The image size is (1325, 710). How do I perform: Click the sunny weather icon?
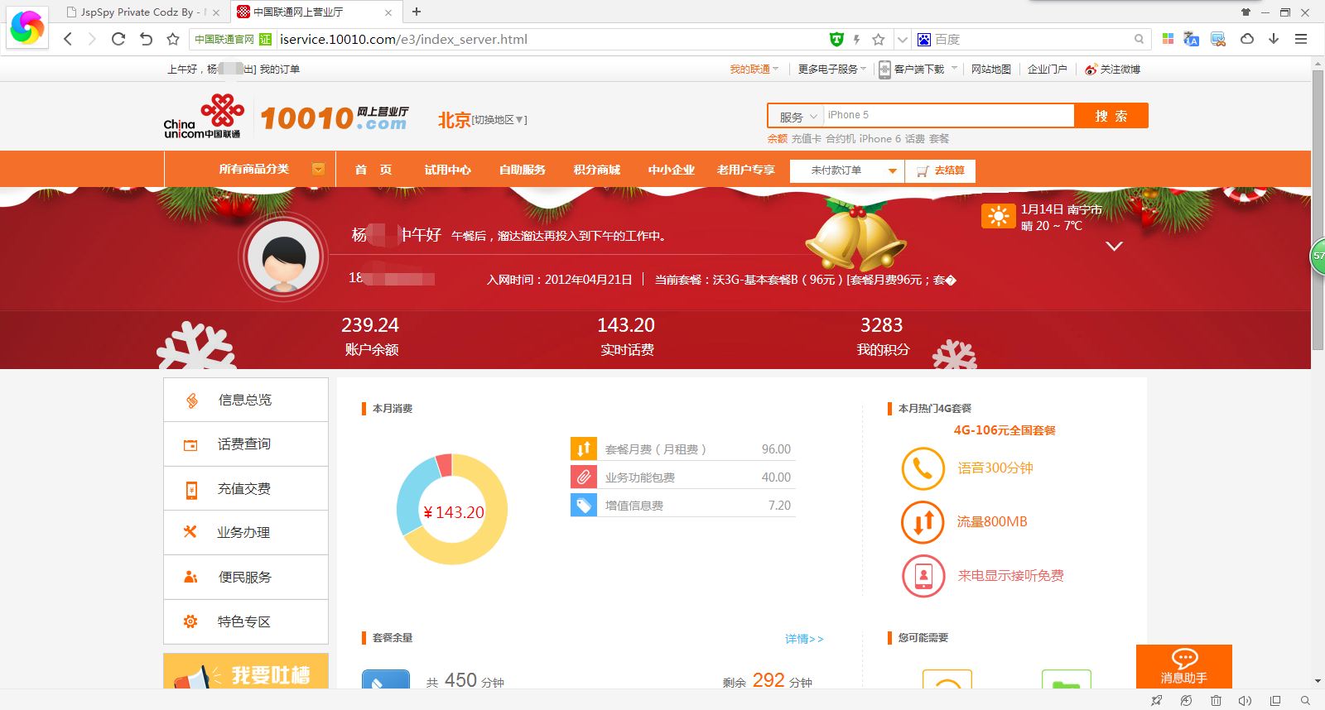(998, 216)
